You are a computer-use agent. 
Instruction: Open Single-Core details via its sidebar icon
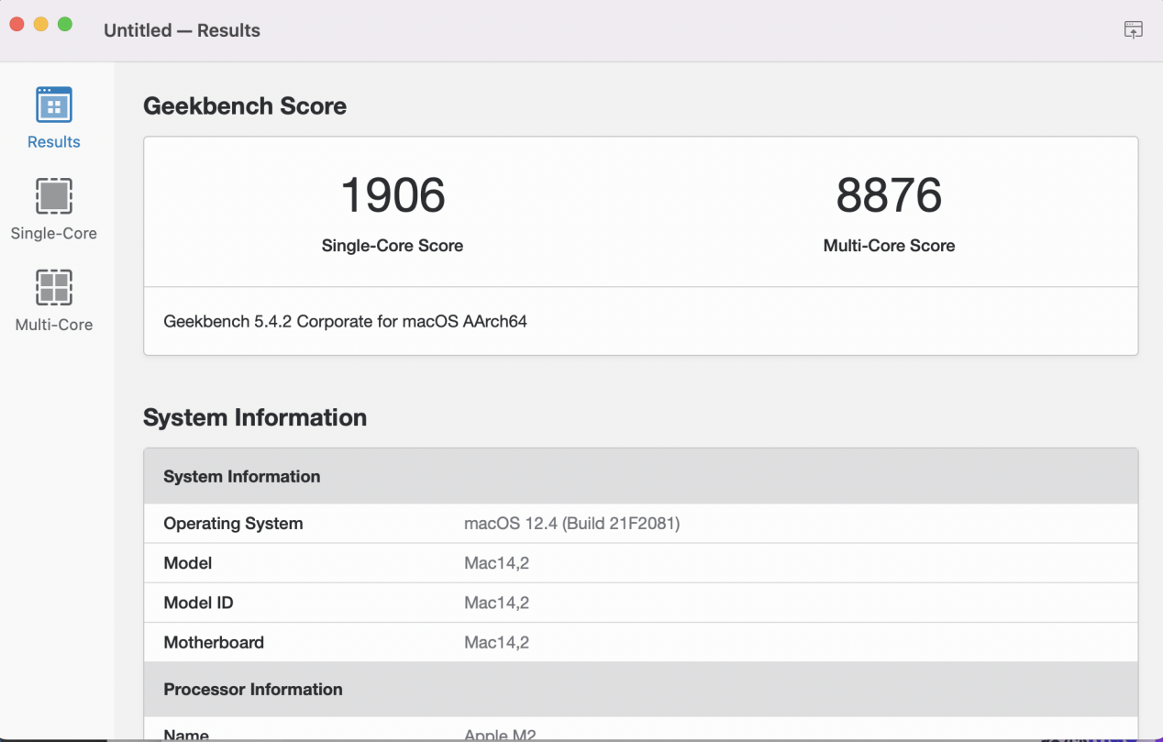53,195
